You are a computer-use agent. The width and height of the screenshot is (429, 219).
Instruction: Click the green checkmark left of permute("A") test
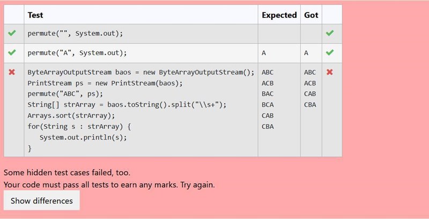(x=12, y=53)
